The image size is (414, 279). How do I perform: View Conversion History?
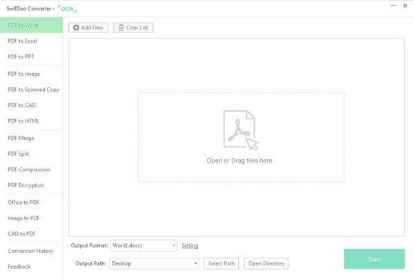(32, 251)
